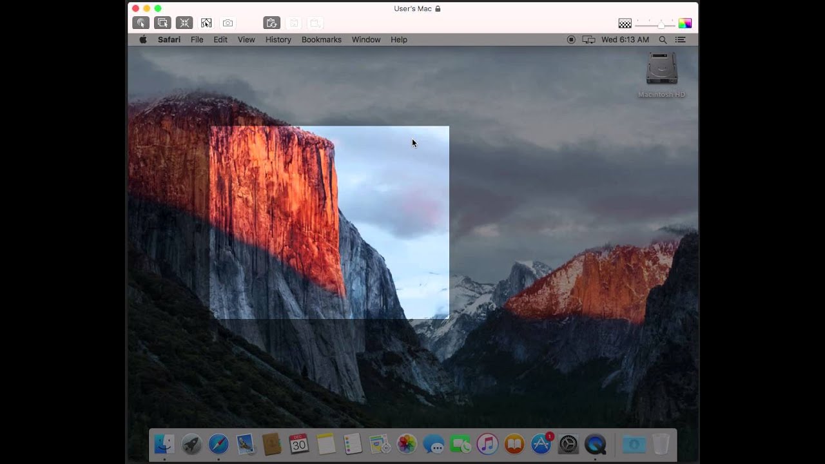Open Mail from the Dock
Screen dimensions: 825x464
pos(246,444)
